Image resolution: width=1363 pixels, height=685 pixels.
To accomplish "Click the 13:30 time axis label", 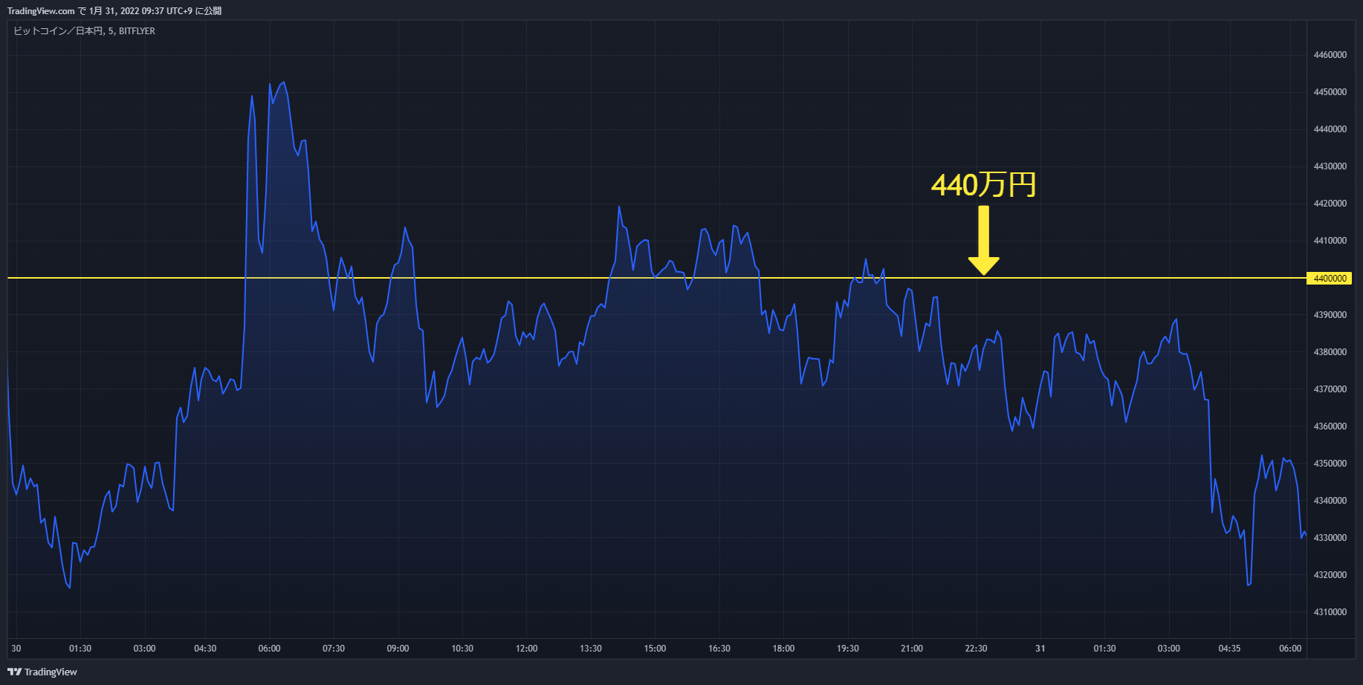I will 591,649.
